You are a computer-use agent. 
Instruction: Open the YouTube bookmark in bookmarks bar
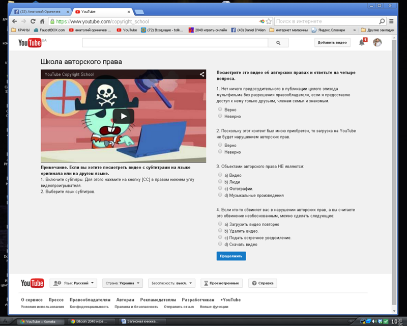pyautogui.click(x=127, y=30)
